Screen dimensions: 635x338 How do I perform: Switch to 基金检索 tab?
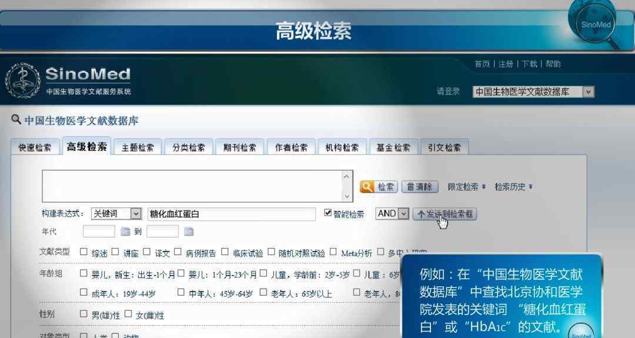click(x=393, y=148)
